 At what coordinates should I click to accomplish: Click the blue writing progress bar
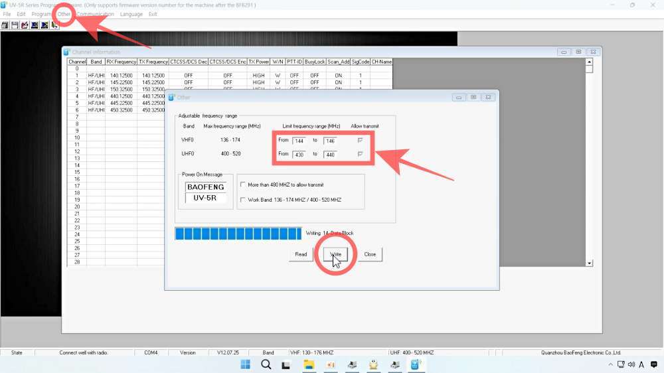238,233
